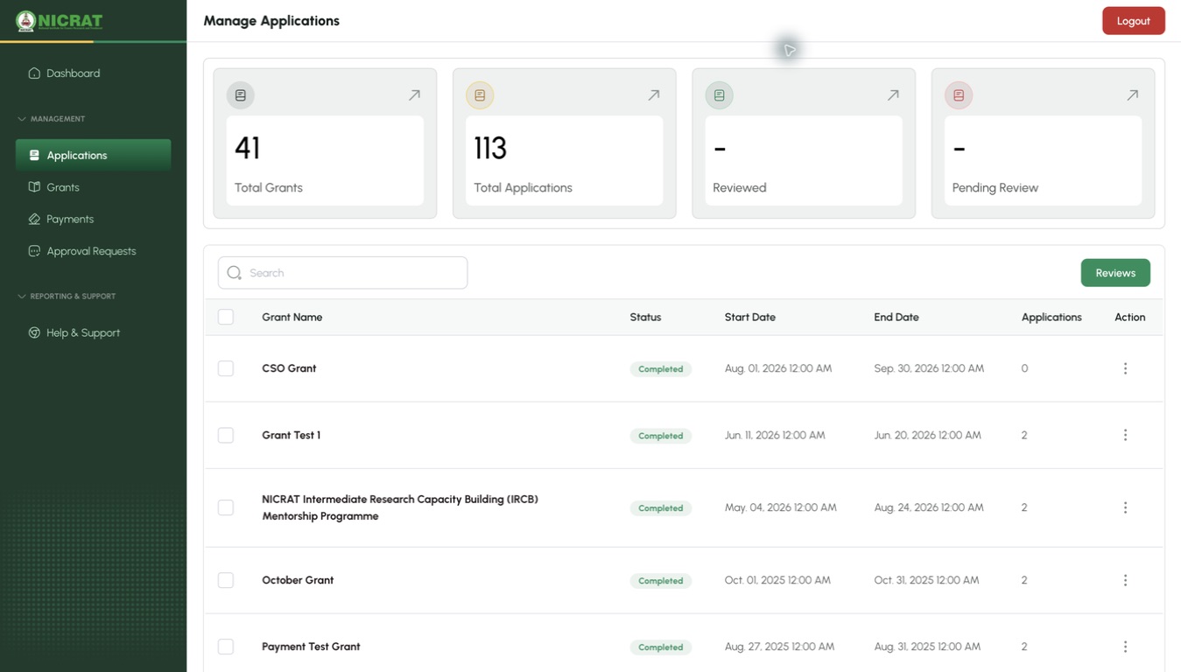Open Grants in sidebar
Screen dimensions: 1181x672
[x=93, y=187]
